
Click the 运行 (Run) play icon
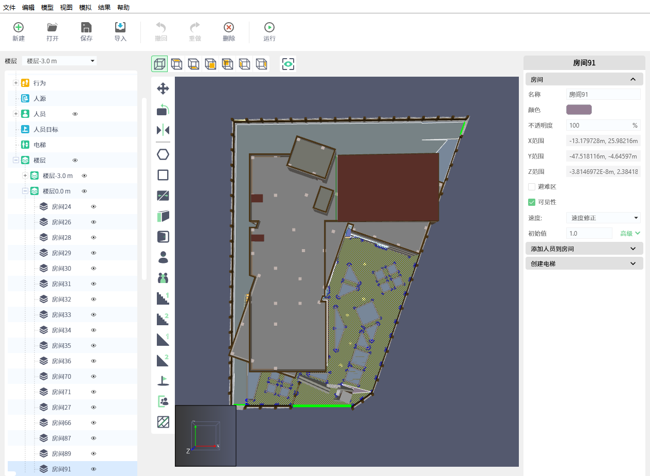(269, 27)
